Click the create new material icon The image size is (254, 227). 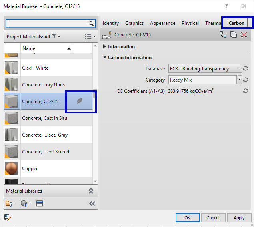tap(24, 203)
